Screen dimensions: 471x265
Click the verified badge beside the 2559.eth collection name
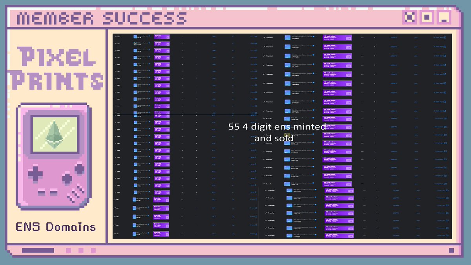coord(314,37)
